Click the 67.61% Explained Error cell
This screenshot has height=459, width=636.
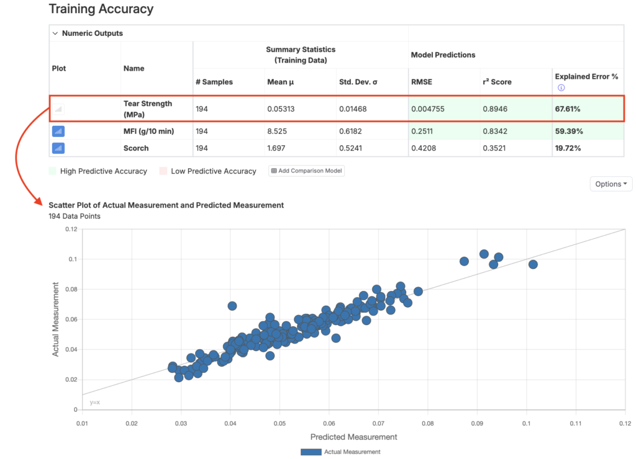tap(568, 109)
